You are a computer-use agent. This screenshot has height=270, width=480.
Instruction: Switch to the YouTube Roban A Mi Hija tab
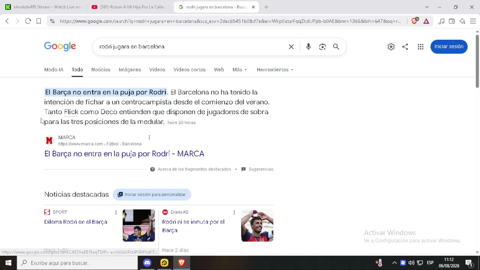130,7
